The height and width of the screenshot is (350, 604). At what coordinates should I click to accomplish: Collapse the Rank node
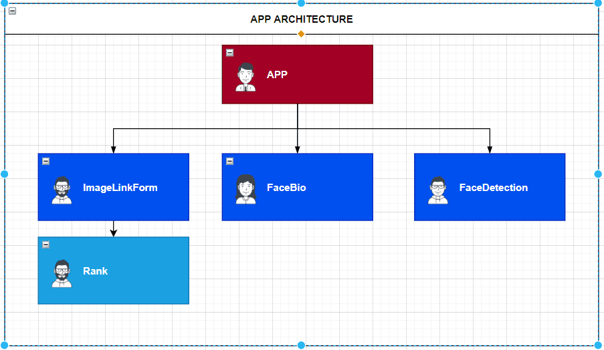pos(45,244)
